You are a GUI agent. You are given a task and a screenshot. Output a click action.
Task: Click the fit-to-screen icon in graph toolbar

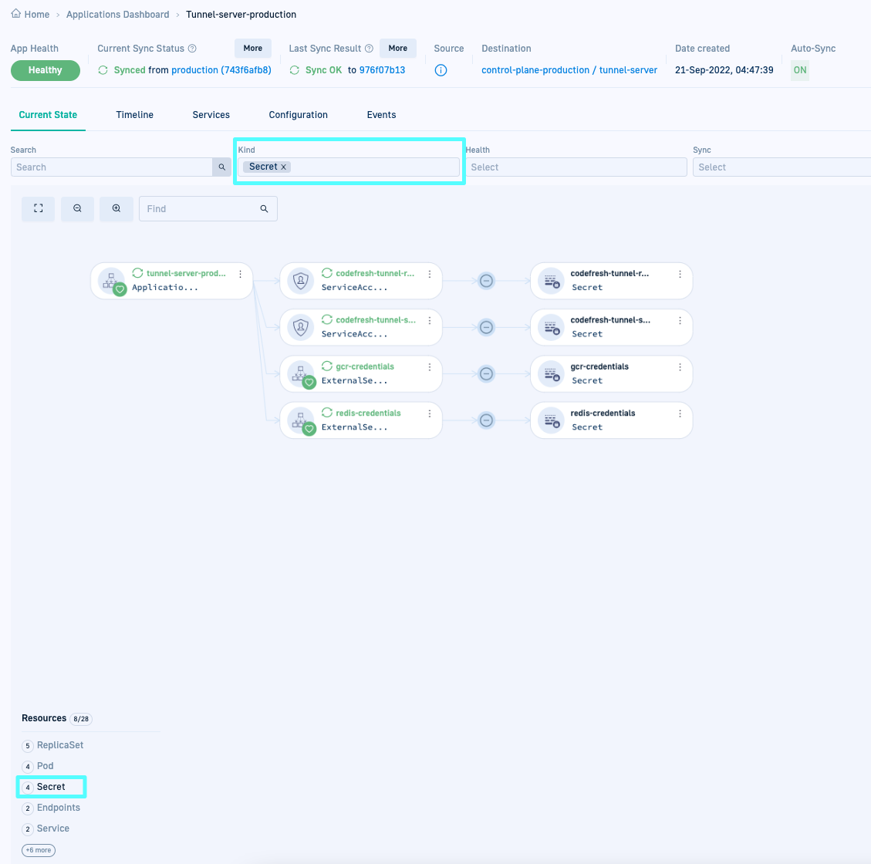(39, 209)
